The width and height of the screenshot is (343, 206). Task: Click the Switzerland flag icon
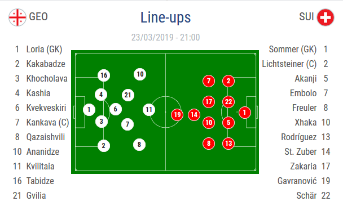pyautogui.click(x=326, y=17)
